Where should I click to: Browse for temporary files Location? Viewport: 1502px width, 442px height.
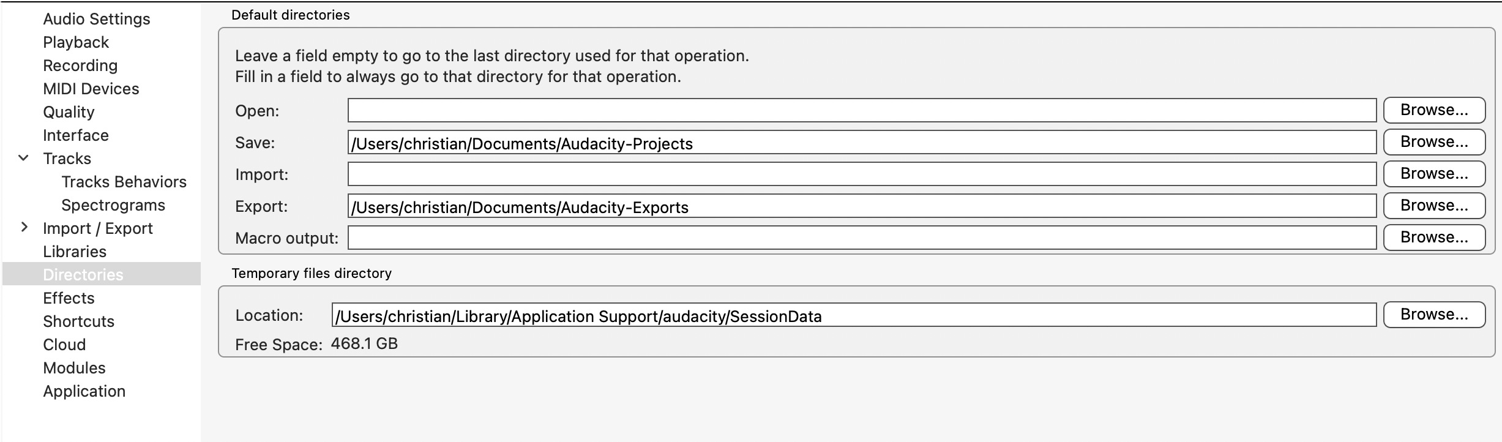[1433, 315]
